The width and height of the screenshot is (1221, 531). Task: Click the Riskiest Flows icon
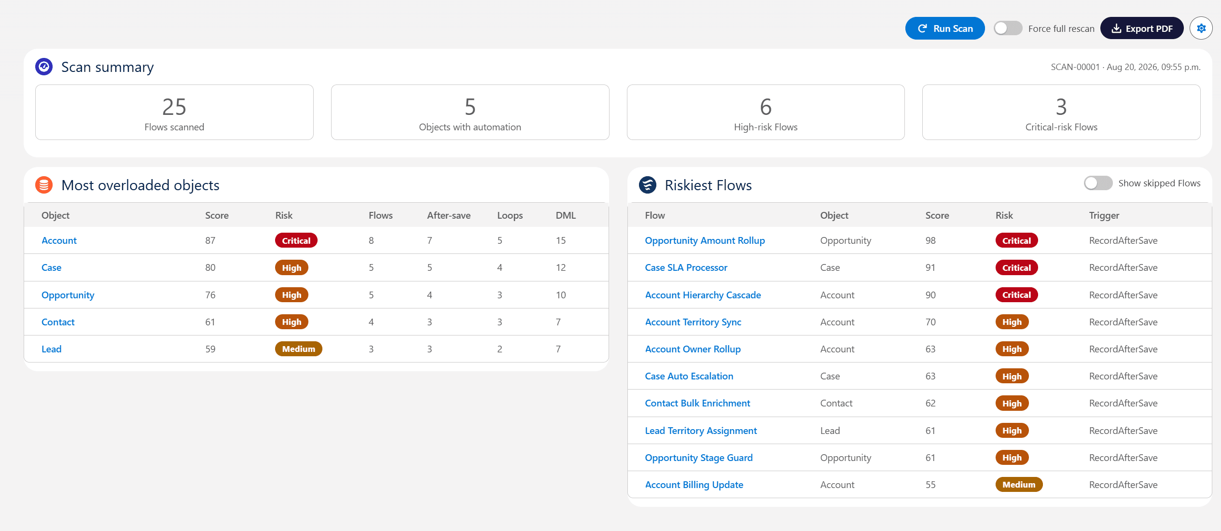coord(648,185)
